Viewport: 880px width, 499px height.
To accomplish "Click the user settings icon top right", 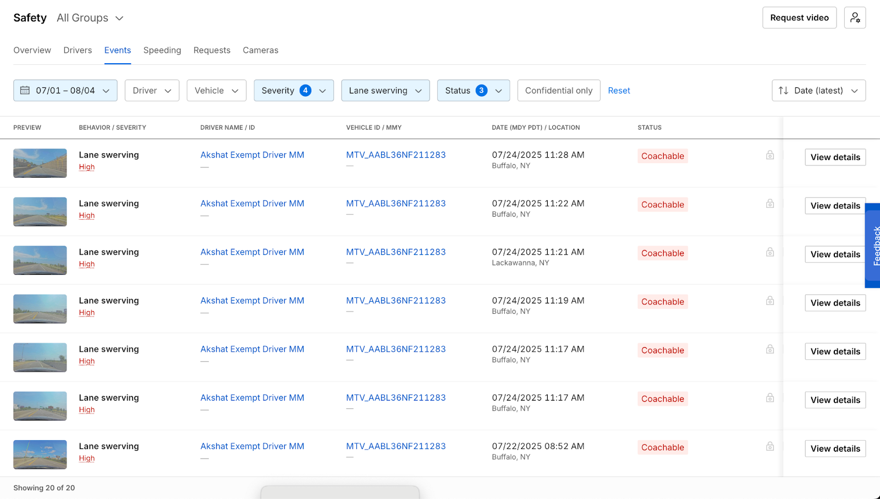I will [855, 18].
